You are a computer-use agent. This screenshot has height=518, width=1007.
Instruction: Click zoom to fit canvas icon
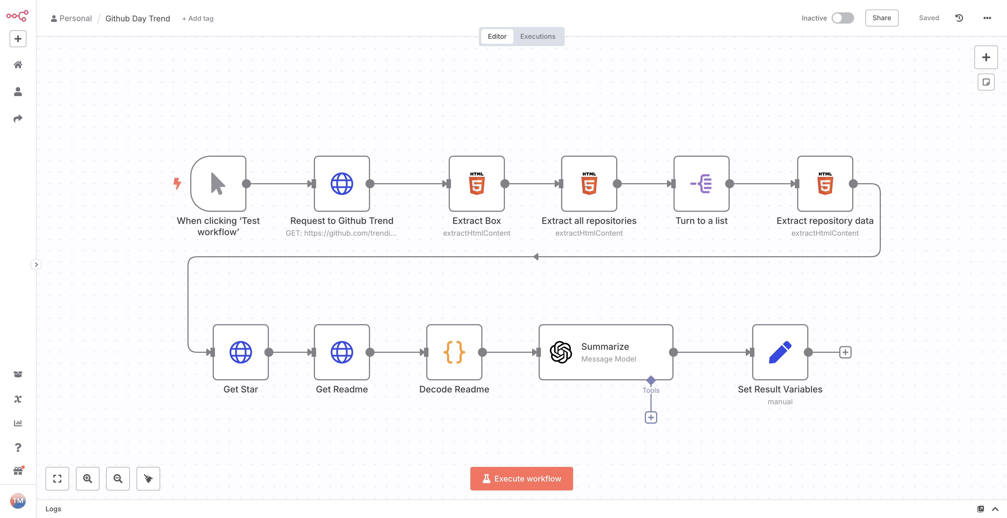pos(57,478)
